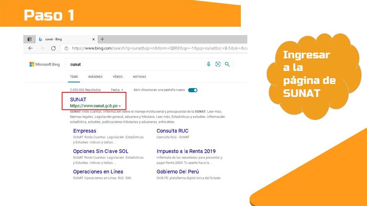Close the 'sunat - Bing' tab
This screenshot has width=367, height=206.
(x=93, y=39)
